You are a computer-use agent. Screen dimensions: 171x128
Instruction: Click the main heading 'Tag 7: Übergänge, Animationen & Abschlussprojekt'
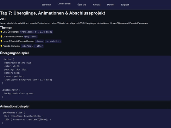point(53,13)
